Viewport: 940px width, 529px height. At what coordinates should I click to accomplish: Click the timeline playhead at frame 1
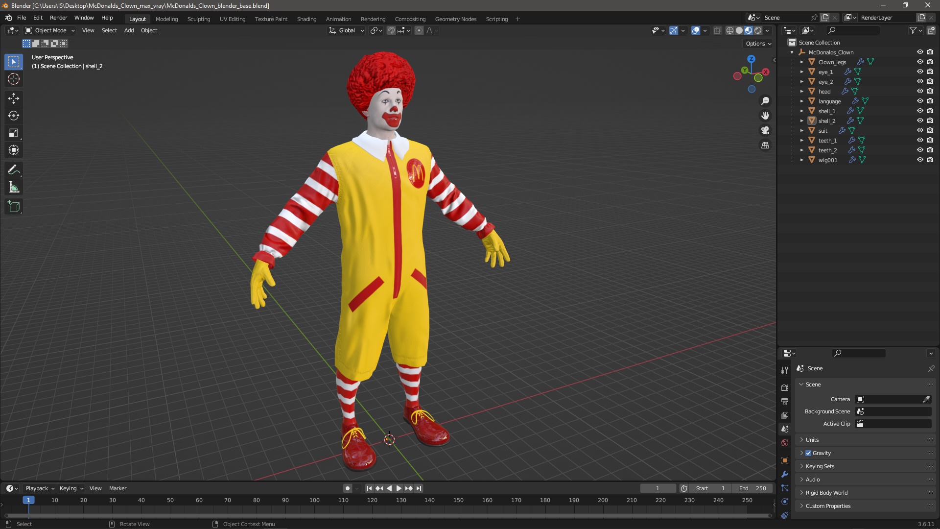(28, 500)
